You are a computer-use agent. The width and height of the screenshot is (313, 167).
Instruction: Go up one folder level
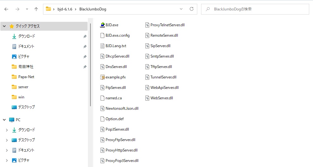(x=36, y=9)
